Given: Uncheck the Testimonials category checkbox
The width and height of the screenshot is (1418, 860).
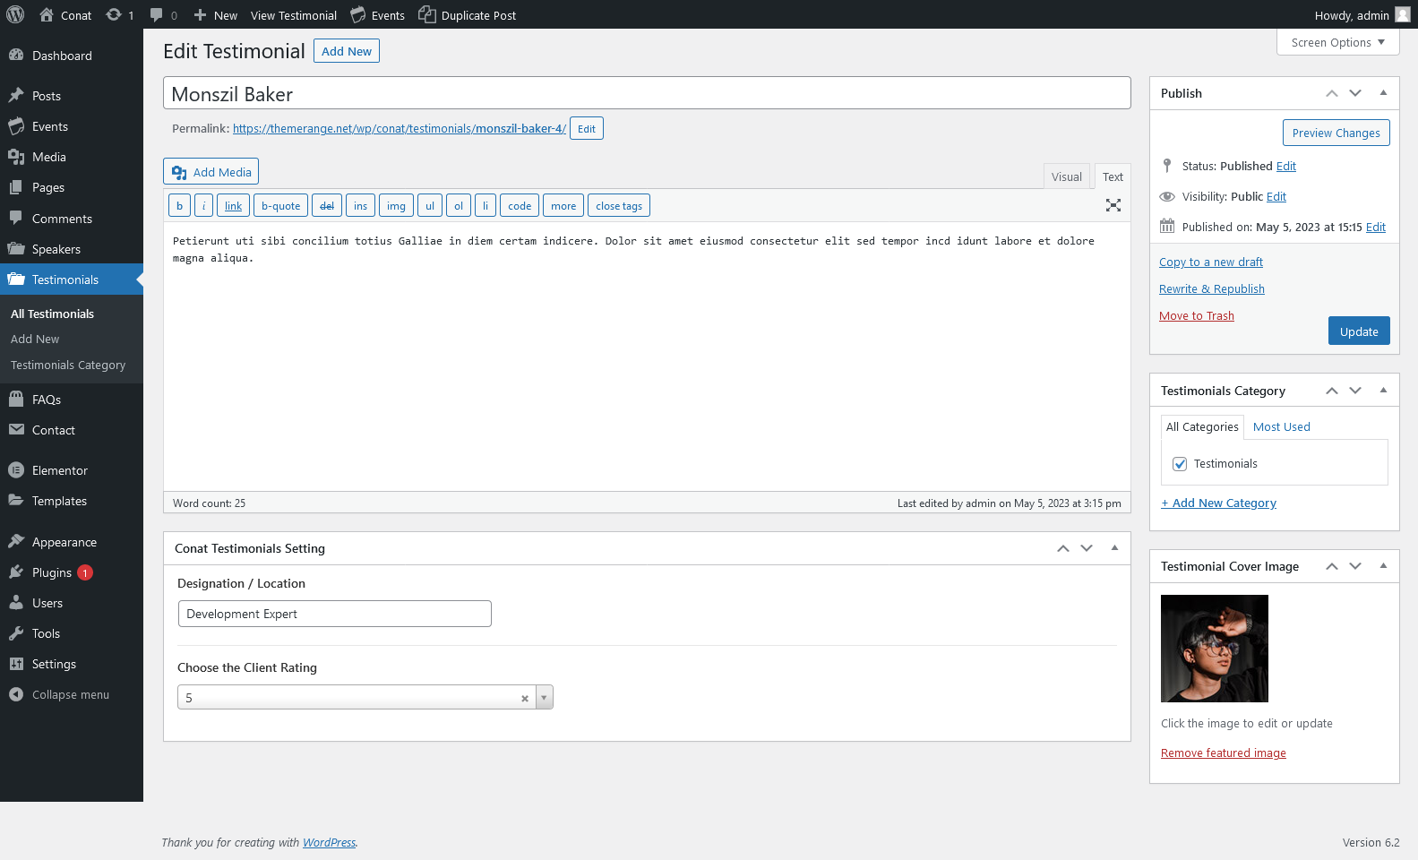Looking at the screenshot, I should click(1180, 464).
